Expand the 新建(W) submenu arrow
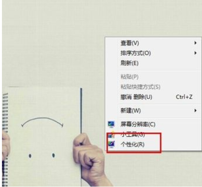Image resolution: width=202 pixels, height=187 pixels. click(x=195, y=111)
